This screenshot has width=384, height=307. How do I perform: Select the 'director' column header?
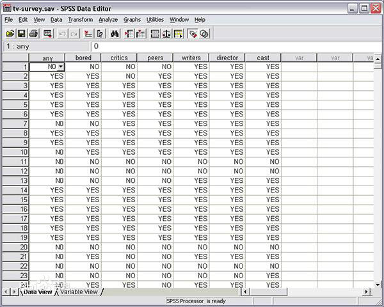pyautogui.click(x=227, y=58)
